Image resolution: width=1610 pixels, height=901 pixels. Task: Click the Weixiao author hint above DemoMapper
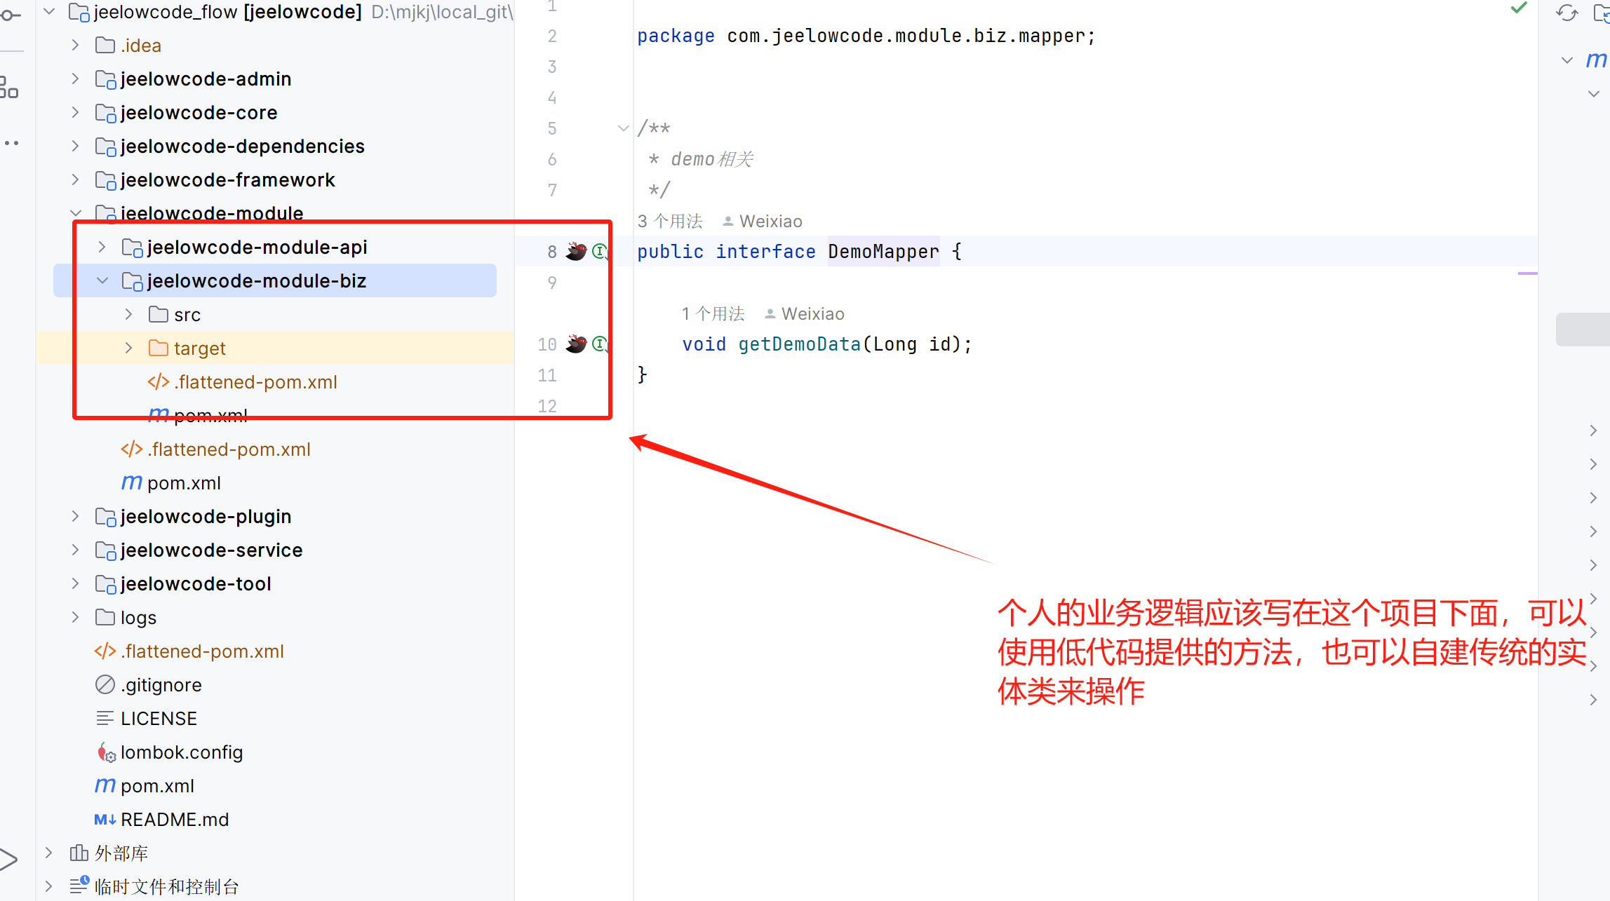tap(763, 221)
